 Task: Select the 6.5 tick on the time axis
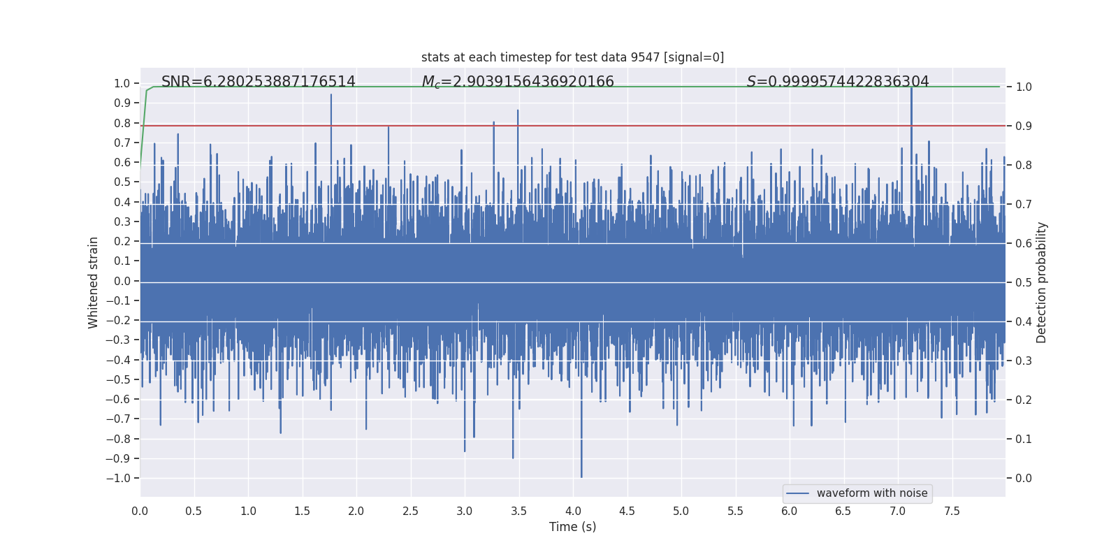[x=843, y=511]
